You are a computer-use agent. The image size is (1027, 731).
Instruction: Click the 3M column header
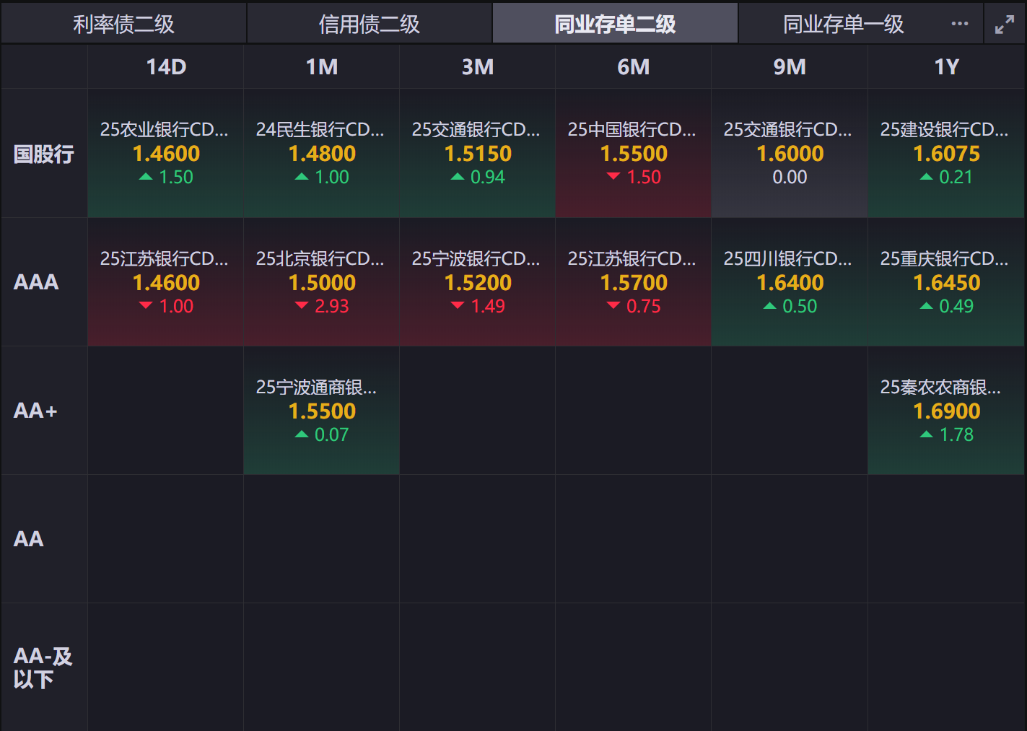coord(478,67)
